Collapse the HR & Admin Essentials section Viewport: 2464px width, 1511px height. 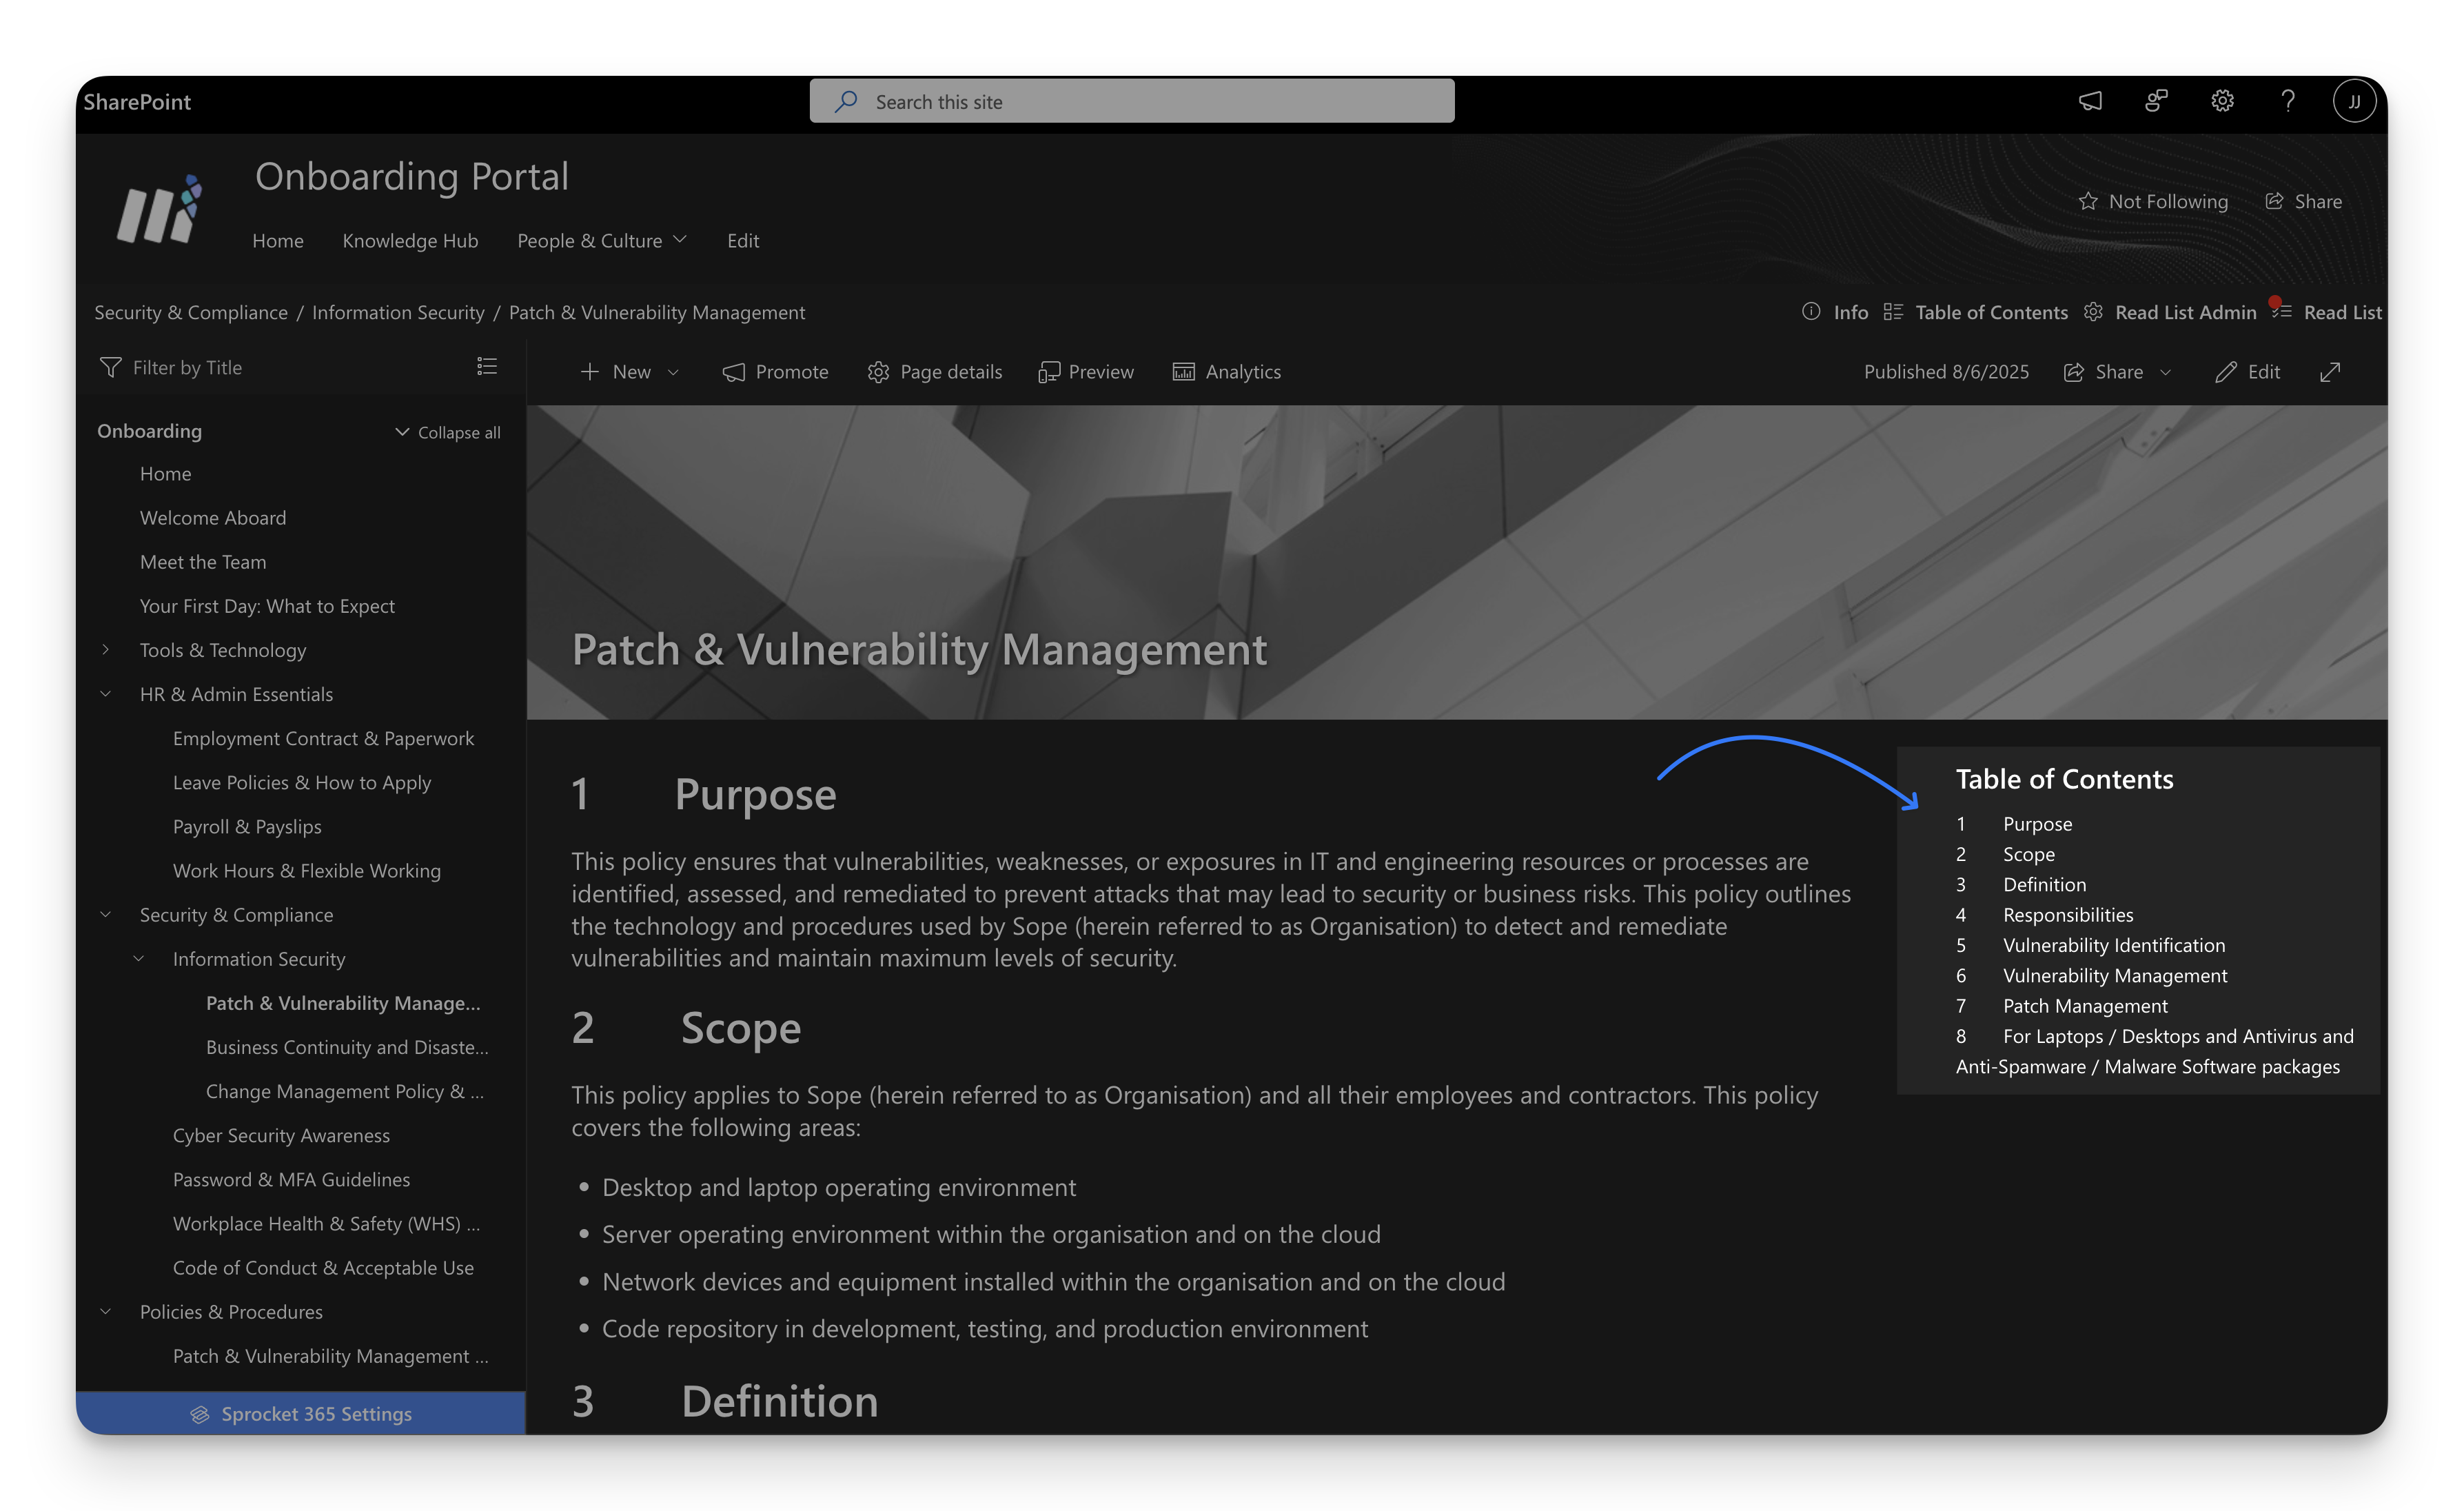(106, 694)
